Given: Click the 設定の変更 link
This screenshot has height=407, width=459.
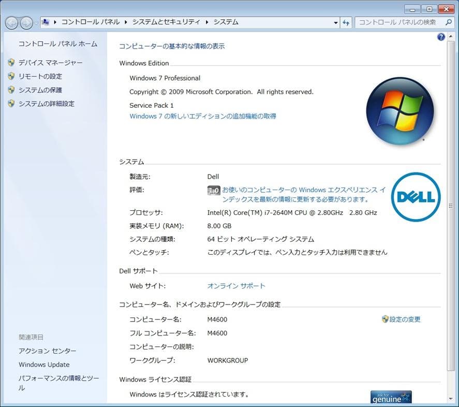Looking at the screenshot, I should tap(404, 319).
